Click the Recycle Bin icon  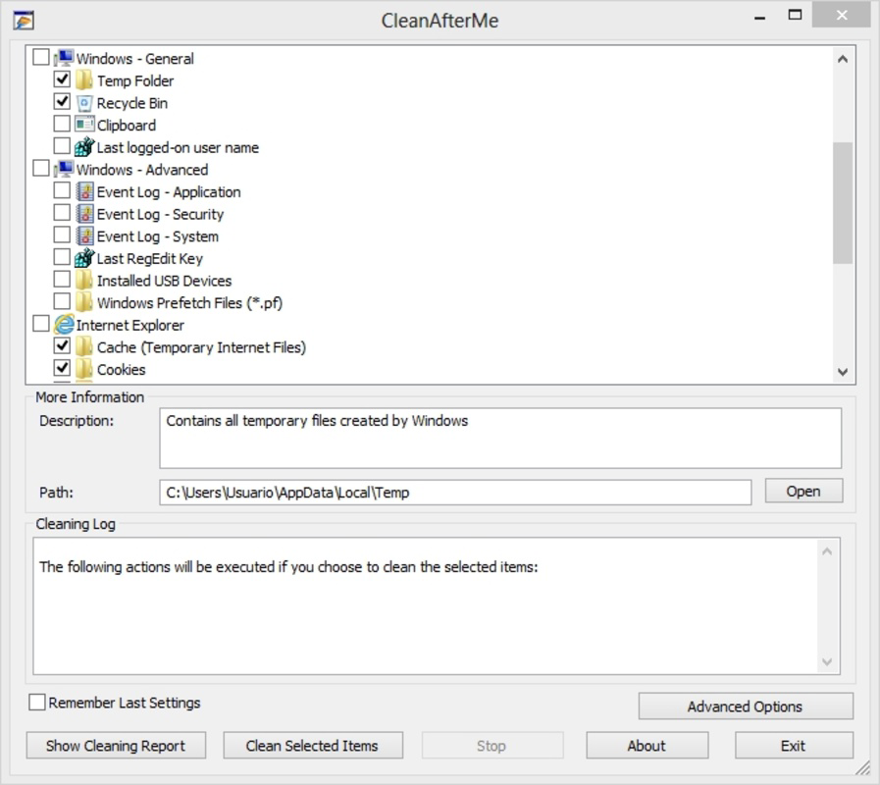point(84,103)
